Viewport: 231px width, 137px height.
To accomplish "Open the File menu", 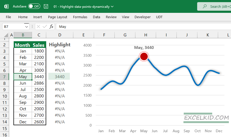I will (8, 17).
